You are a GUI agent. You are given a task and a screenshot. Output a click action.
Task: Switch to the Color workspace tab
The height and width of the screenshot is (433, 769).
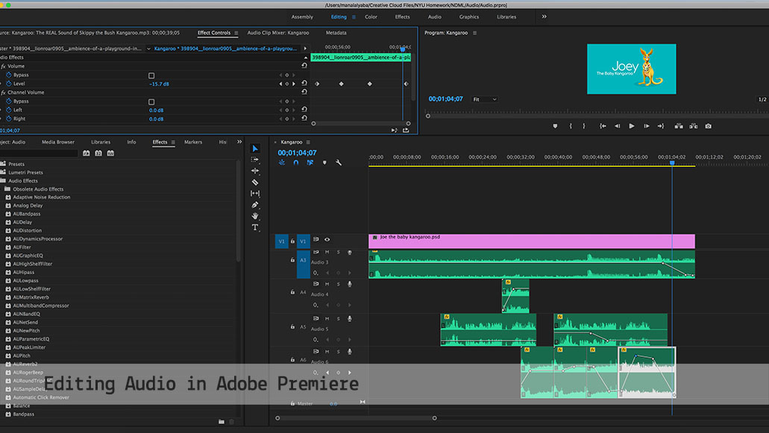click(371, 16)
